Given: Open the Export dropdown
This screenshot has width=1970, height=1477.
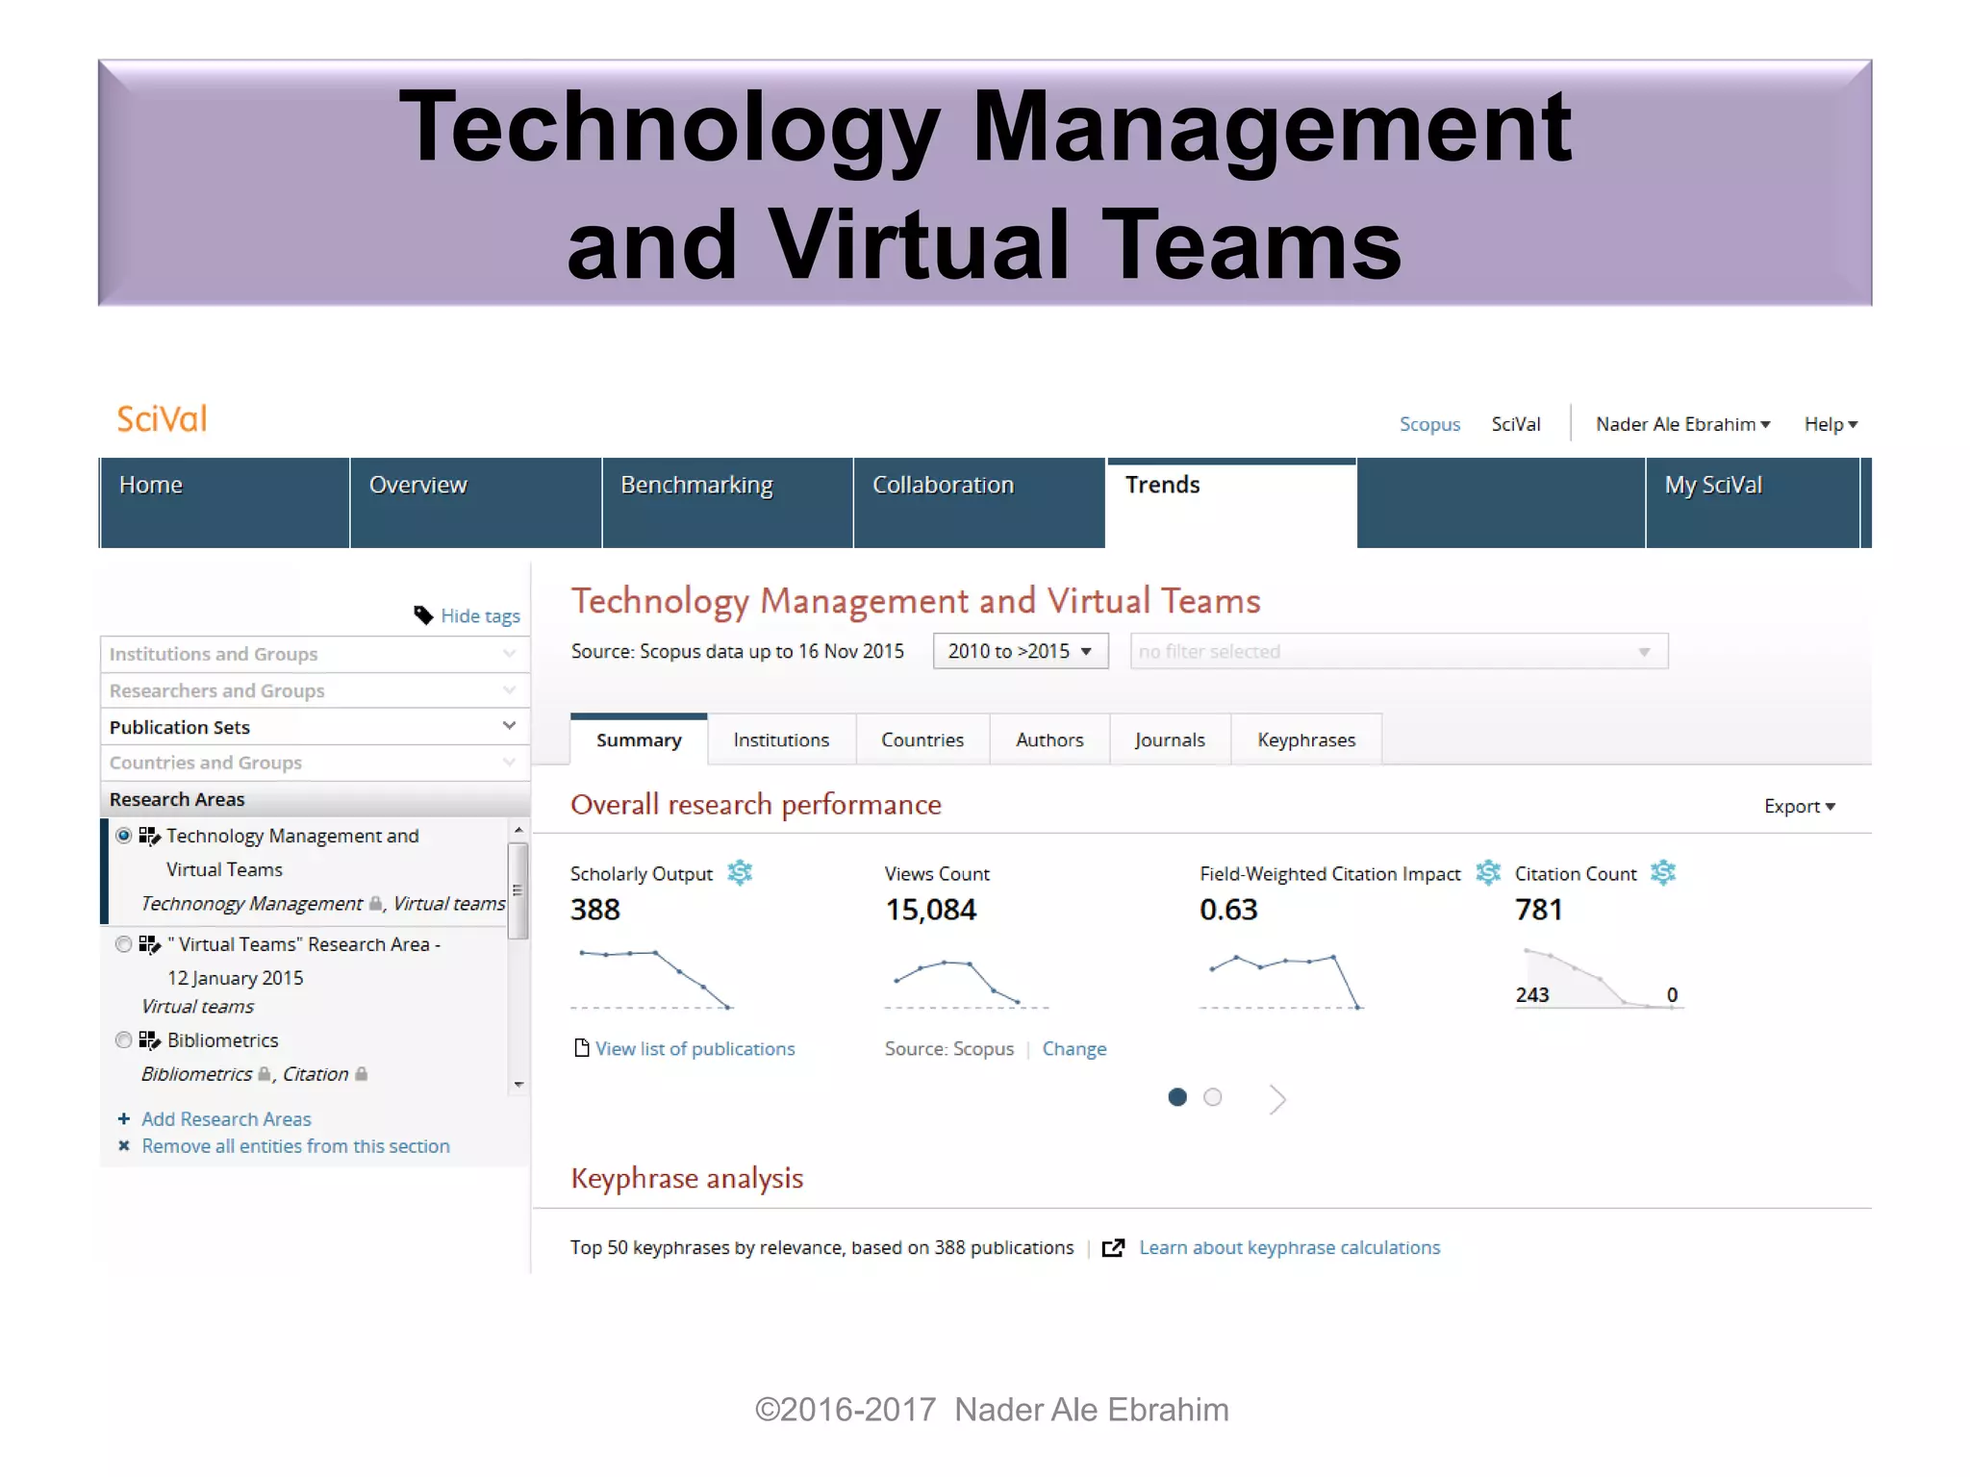Looking at the screenshot, I should tap(1800, 806).
